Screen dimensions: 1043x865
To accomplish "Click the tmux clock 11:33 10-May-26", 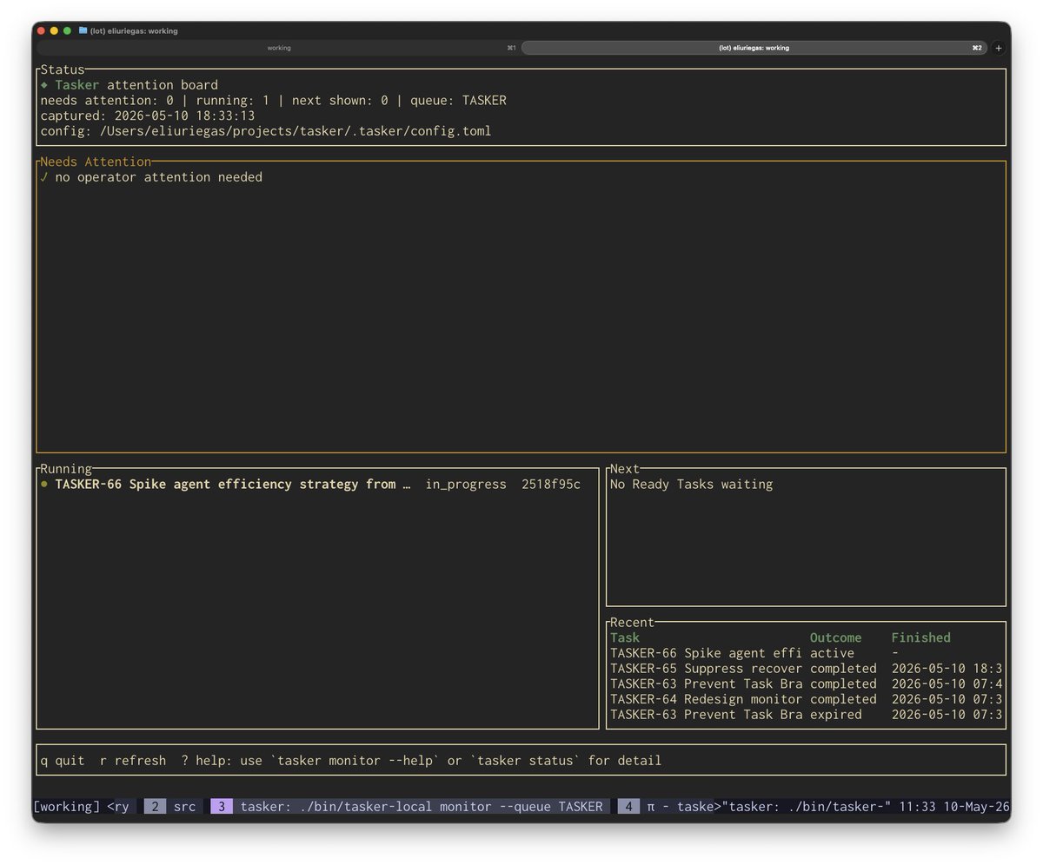I will [x=954, y=807].
